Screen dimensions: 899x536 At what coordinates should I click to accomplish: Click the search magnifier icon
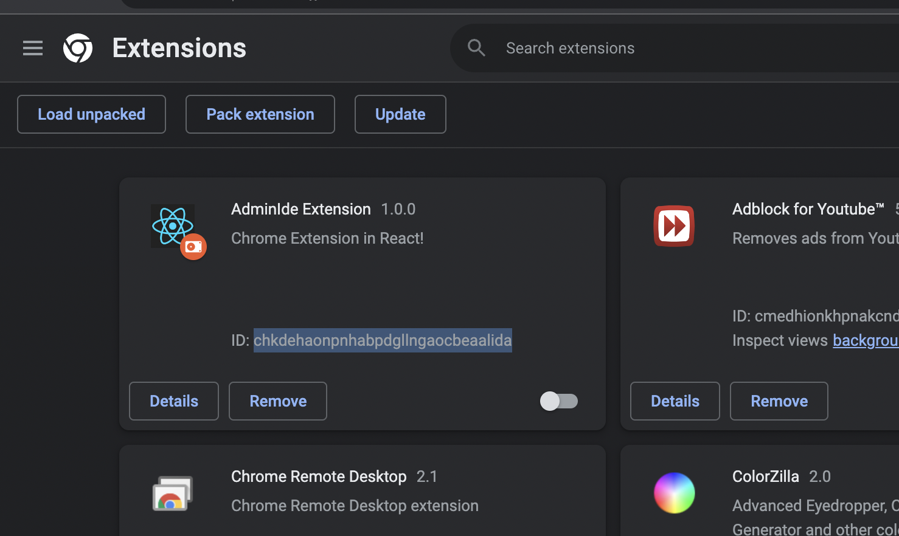pyautogui.click(x=476, y=48)
